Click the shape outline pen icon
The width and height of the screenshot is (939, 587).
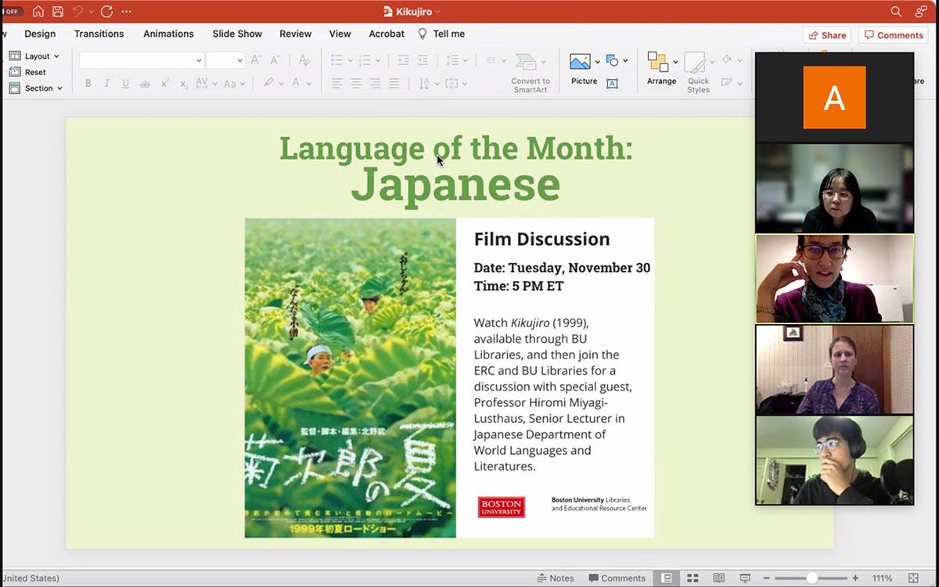[x=727, y=82]
